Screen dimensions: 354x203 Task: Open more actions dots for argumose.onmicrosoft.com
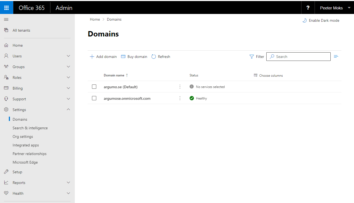(x=180, y=98)
